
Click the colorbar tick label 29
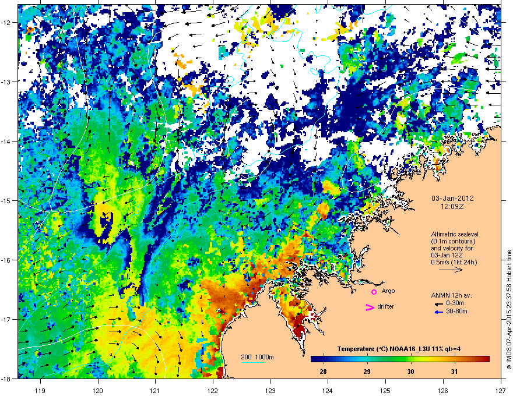[367, 372]
